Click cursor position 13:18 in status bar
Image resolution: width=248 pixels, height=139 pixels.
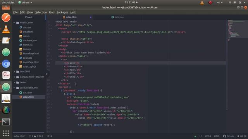(49, 136)
